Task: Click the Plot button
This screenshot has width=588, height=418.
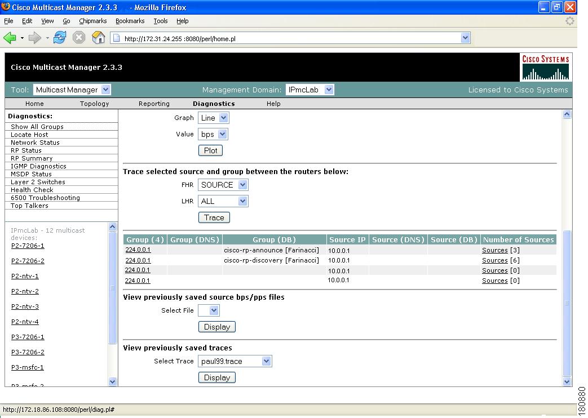Action: click(x=210, y=151)
